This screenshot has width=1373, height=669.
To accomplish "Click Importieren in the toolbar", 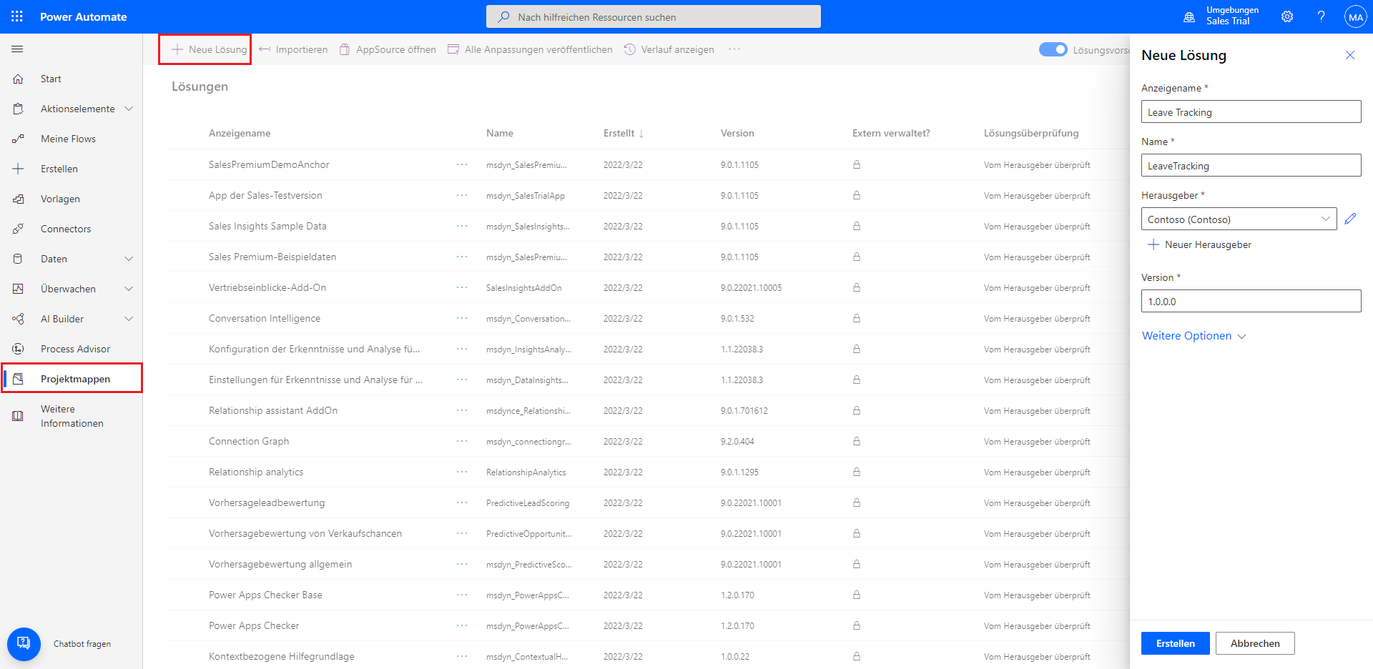I will click(x=293, y=49).
